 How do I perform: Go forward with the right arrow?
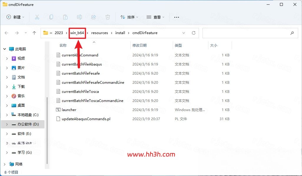17,33
